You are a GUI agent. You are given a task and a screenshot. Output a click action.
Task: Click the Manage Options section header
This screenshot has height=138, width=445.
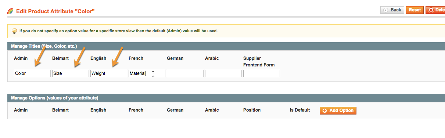tap(226, 98)
